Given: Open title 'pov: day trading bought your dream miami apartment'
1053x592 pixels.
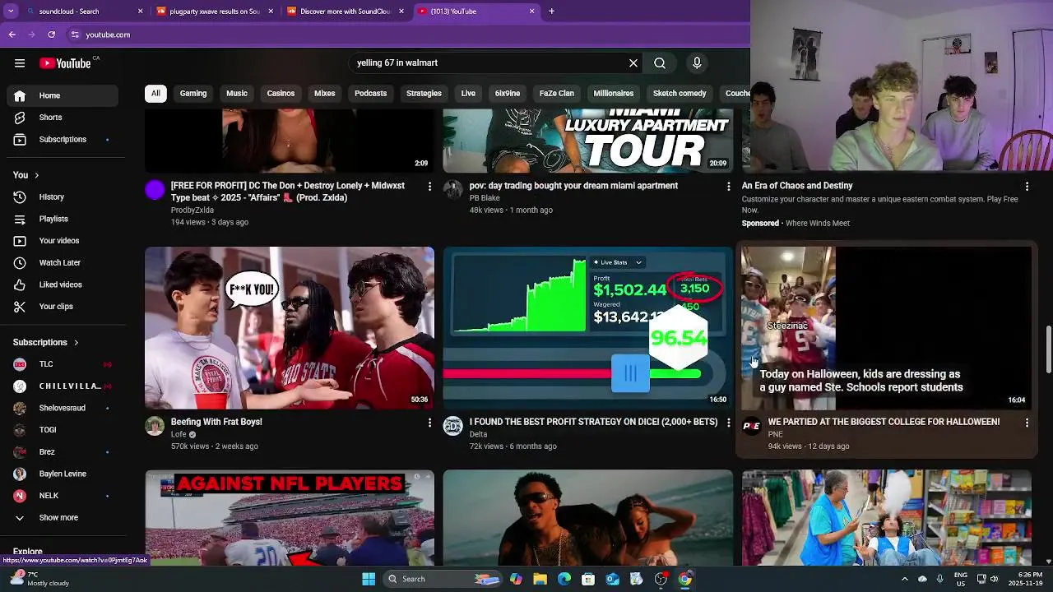Looking at the screenshot, I should coord(573,186).
